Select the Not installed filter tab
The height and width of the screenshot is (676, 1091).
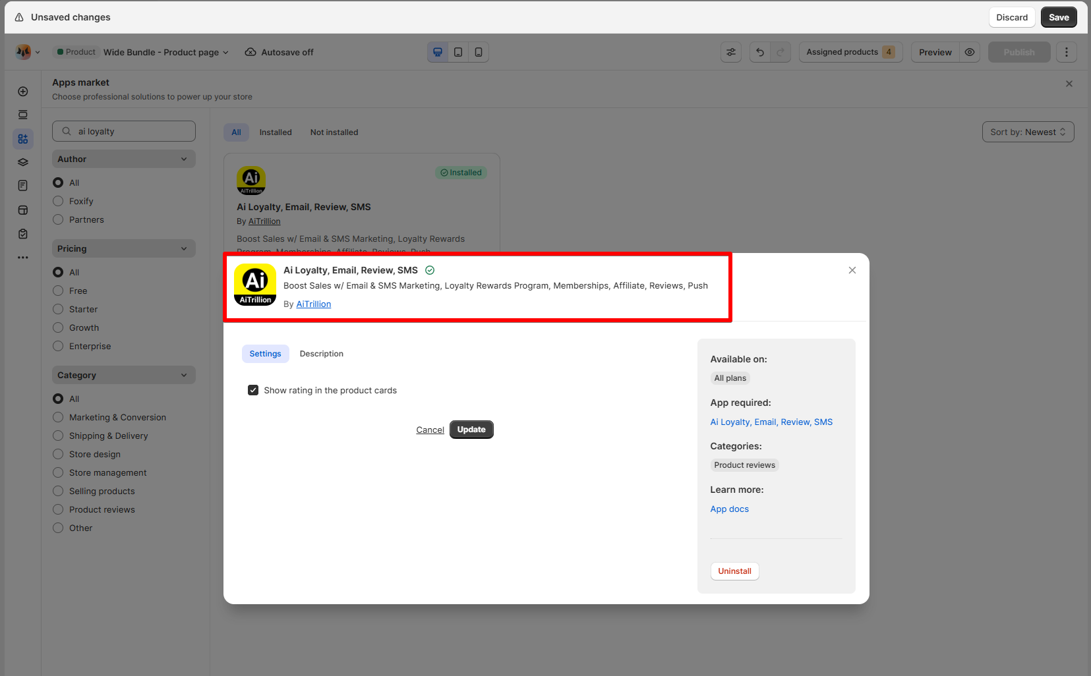click(334, 132)
